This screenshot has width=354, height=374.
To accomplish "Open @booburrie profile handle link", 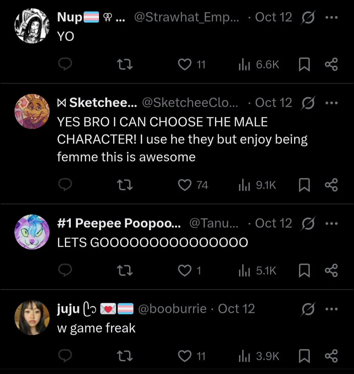I will click(x=172, y=309).
